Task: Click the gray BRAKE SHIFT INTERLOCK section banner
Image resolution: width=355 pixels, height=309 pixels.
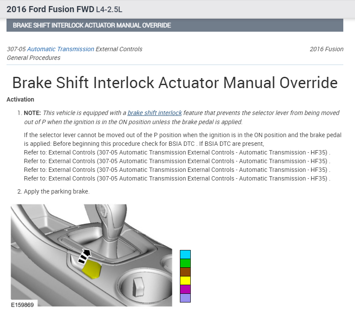Action: 175,25
